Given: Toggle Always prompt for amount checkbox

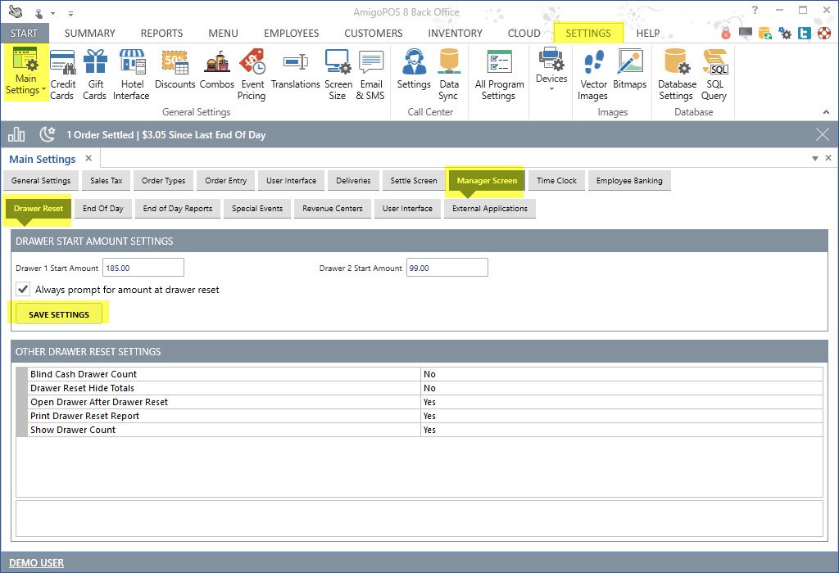Looking at the screenshot, I should (24, 289).
